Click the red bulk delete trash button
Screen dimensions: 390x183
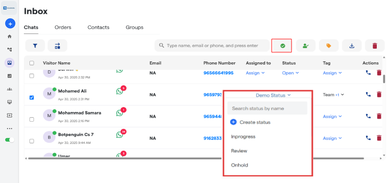[x=375, y=46]
